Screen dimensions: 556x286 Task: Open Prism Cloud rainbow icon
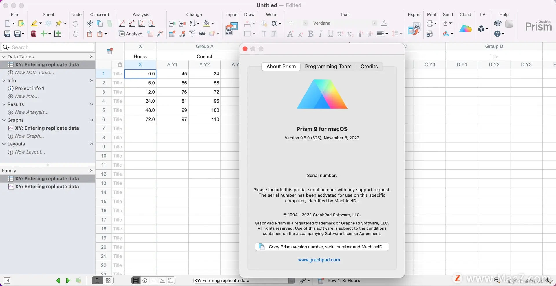(465, 29)
